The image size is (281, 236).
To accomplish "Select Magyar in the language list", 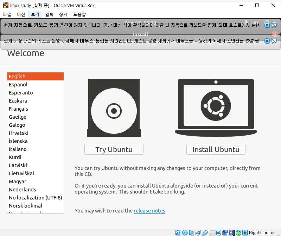I will point(36,182).
